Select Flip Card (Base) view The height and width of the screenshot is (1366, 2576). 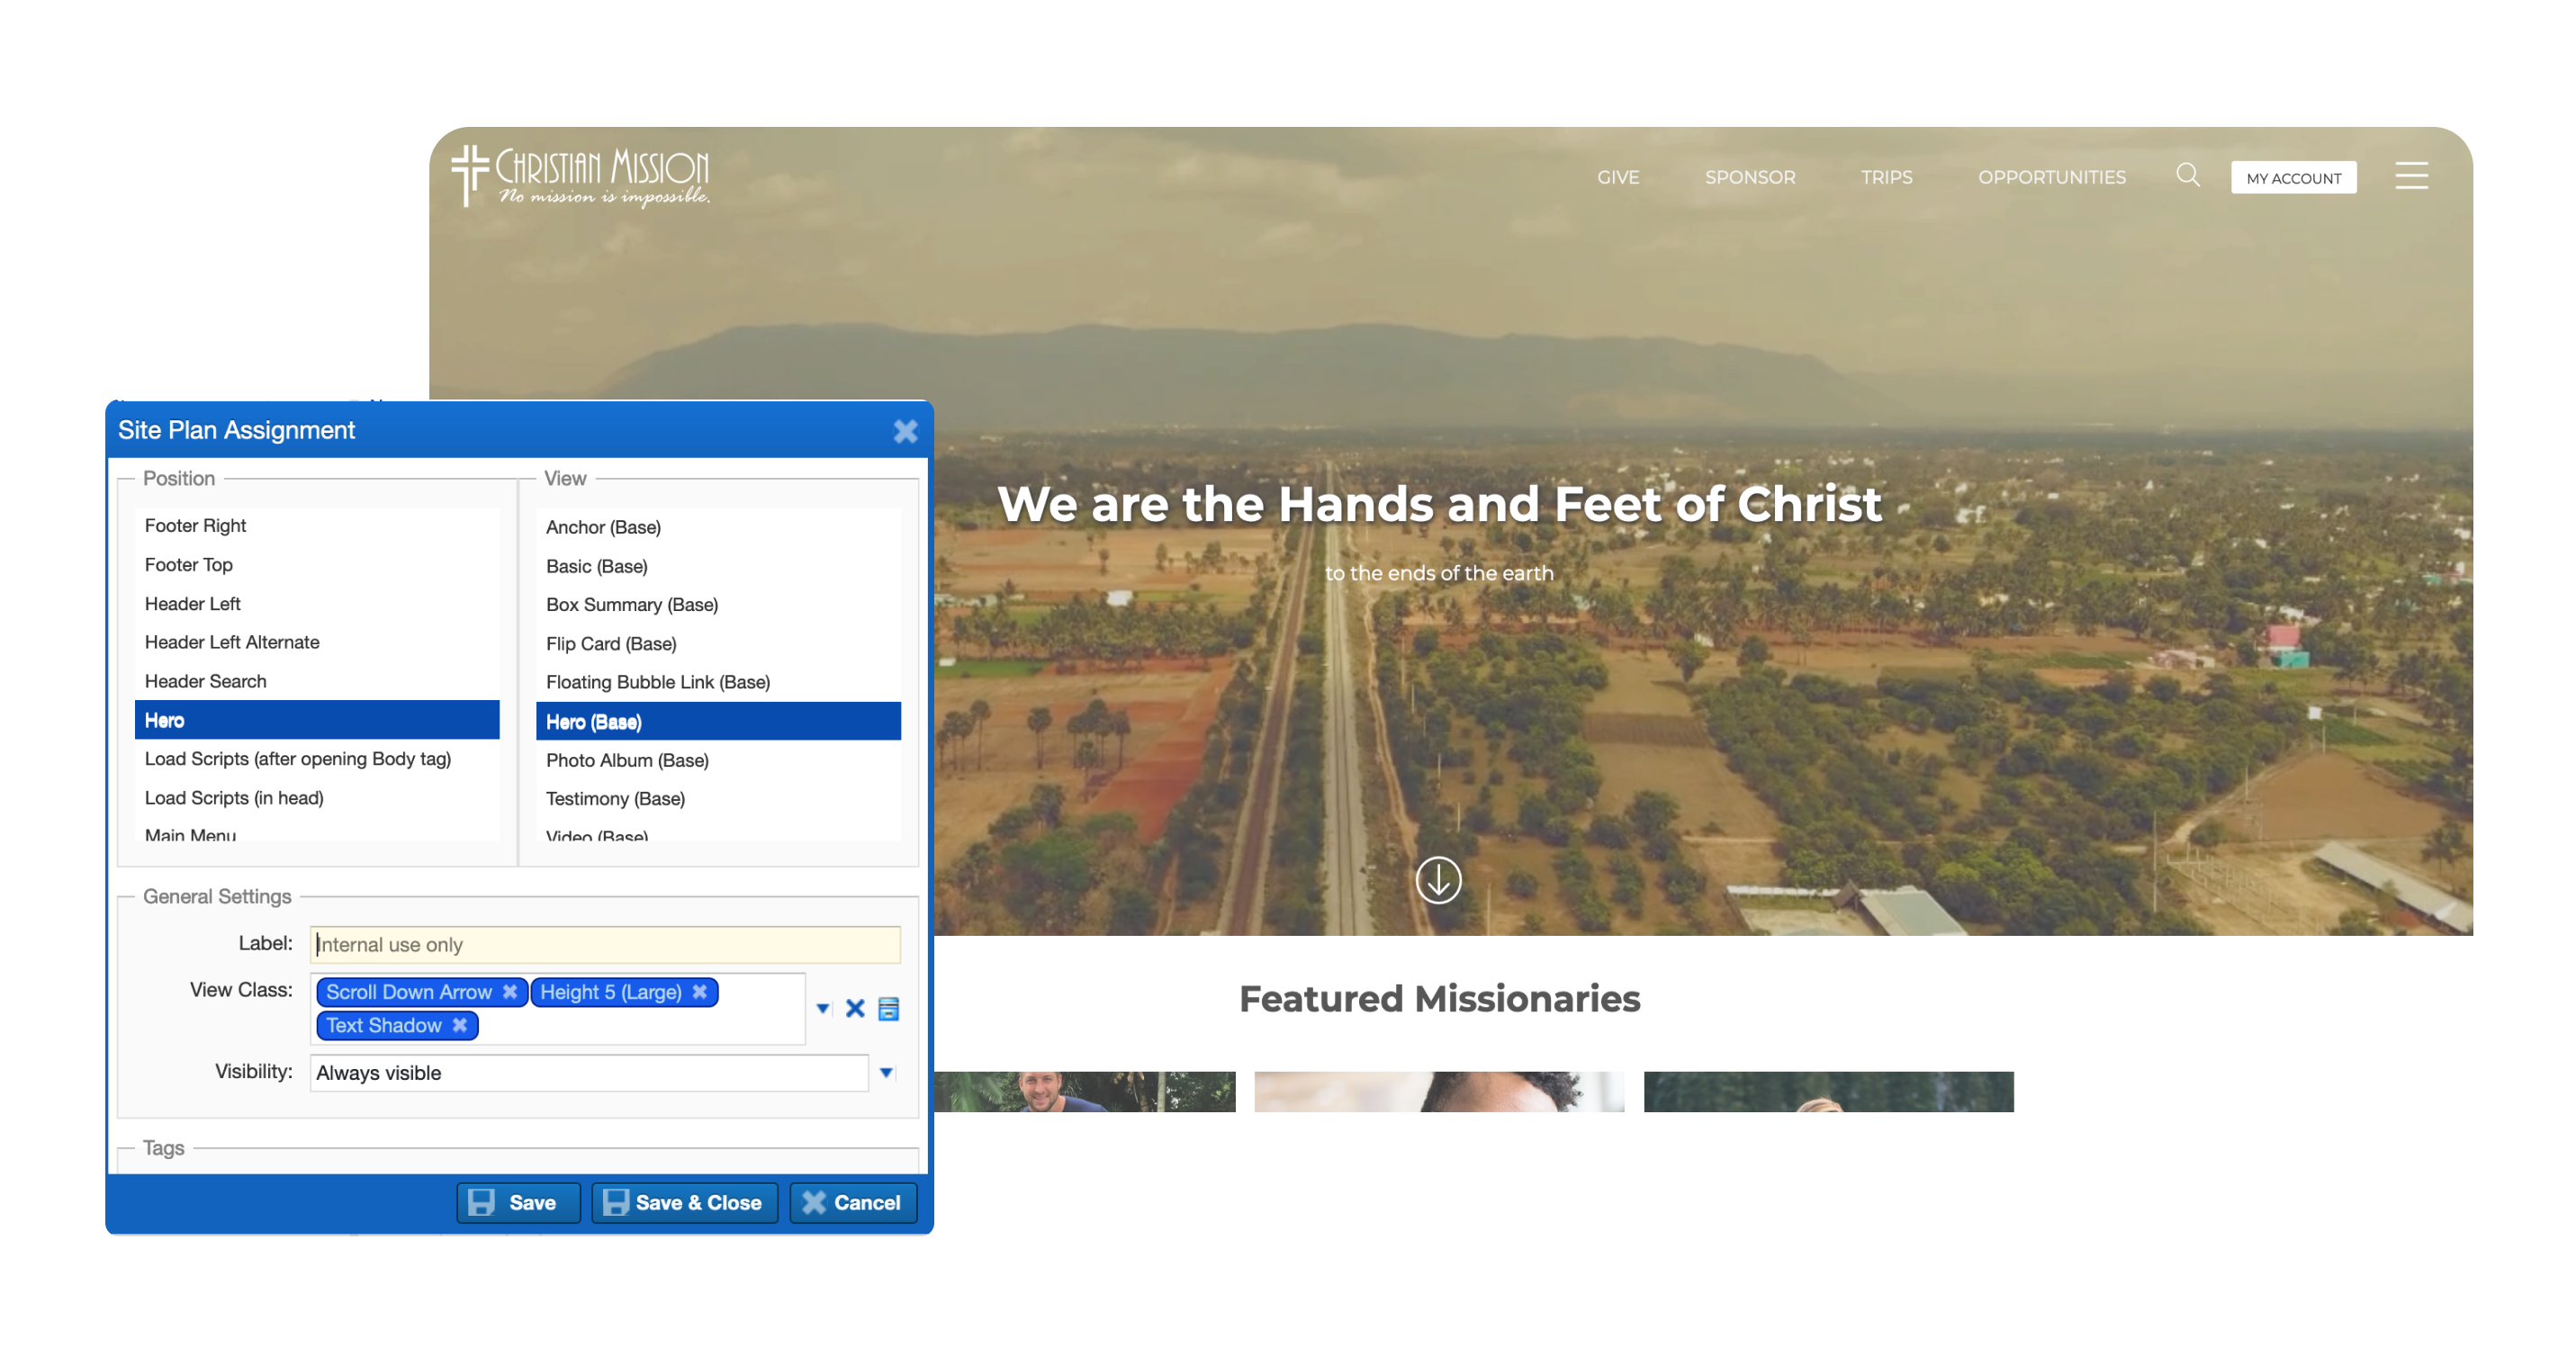click(611, 643)
